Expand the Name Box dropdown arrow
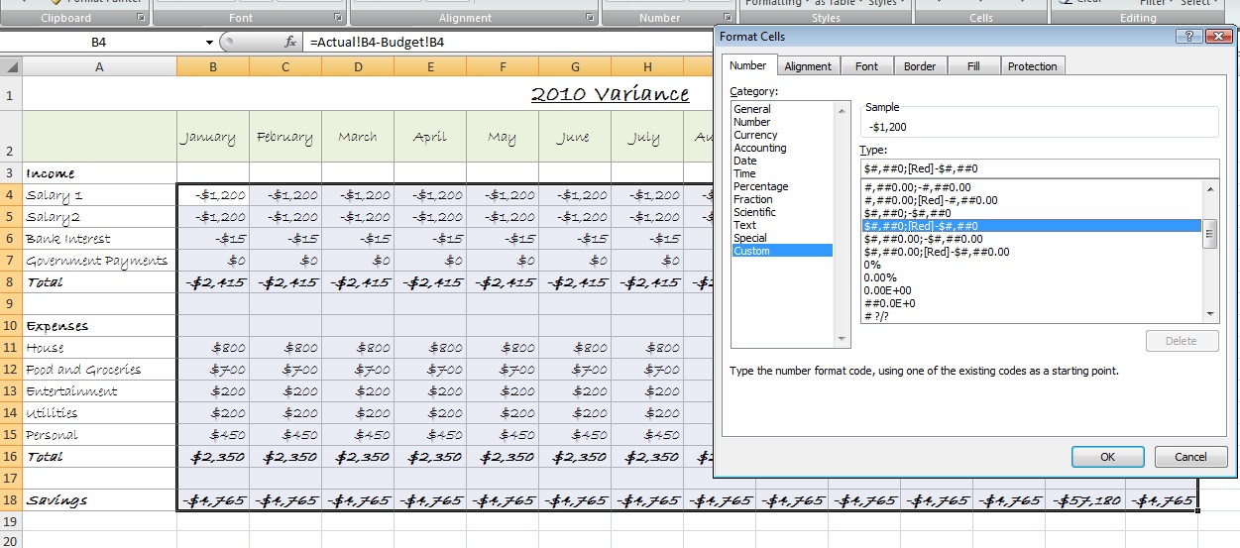 point(209,43)
